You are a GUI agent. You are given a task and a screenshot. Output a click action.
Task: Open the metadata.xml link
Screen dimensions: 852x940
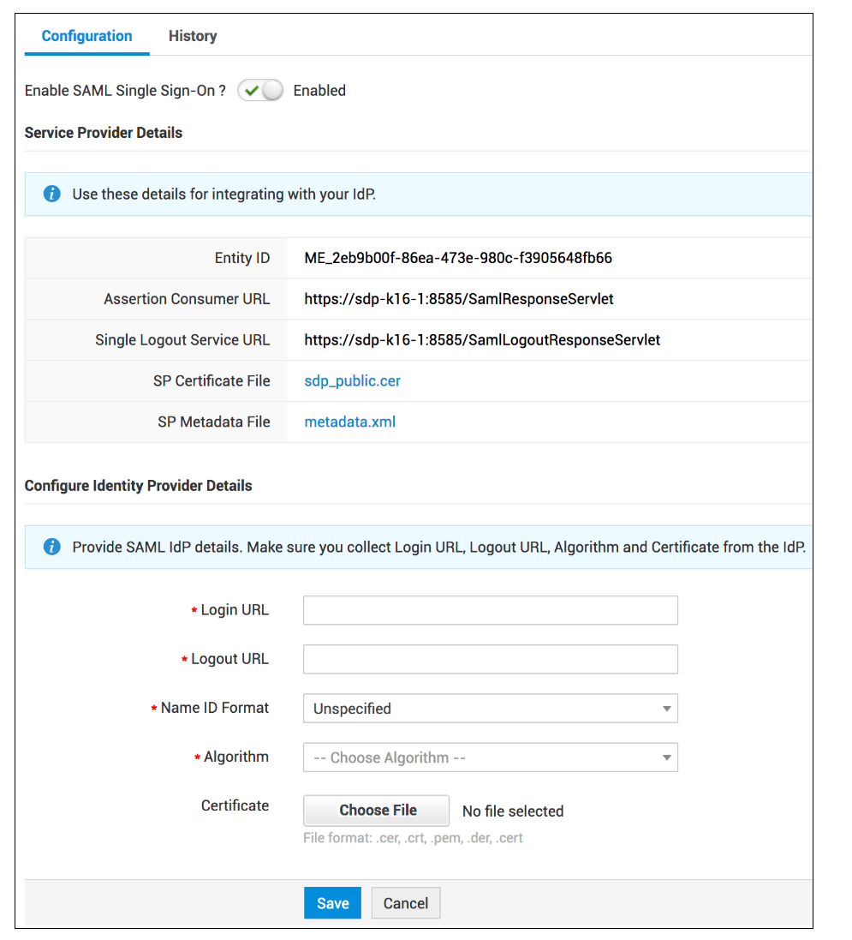point(349,422)
